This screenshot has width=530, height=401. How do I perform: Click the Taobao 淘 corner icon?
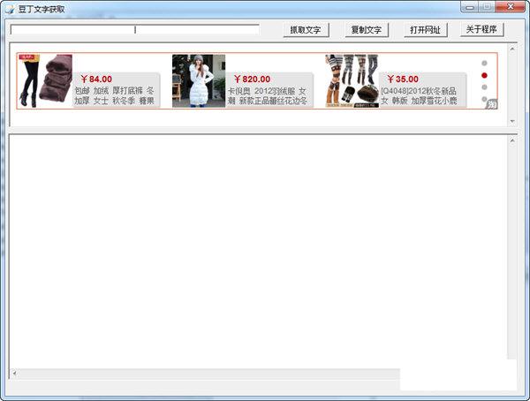(492, 104)
